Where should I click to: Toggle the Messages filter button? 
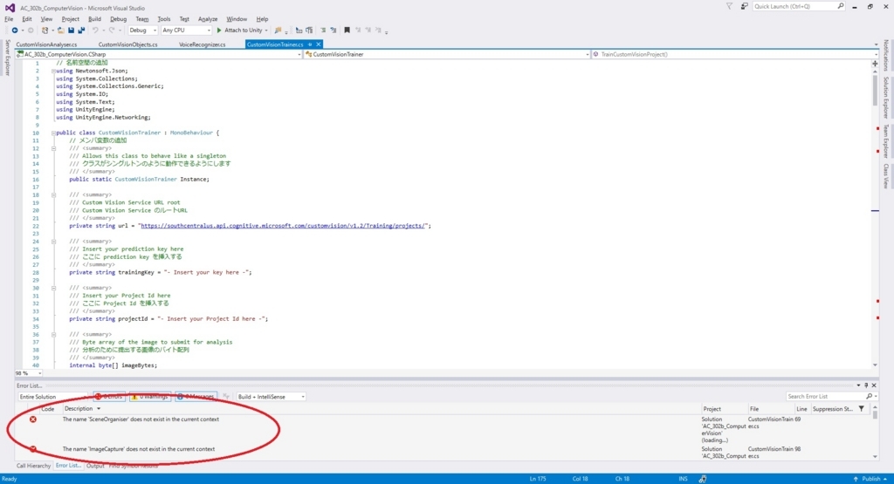tap(196, 396)
